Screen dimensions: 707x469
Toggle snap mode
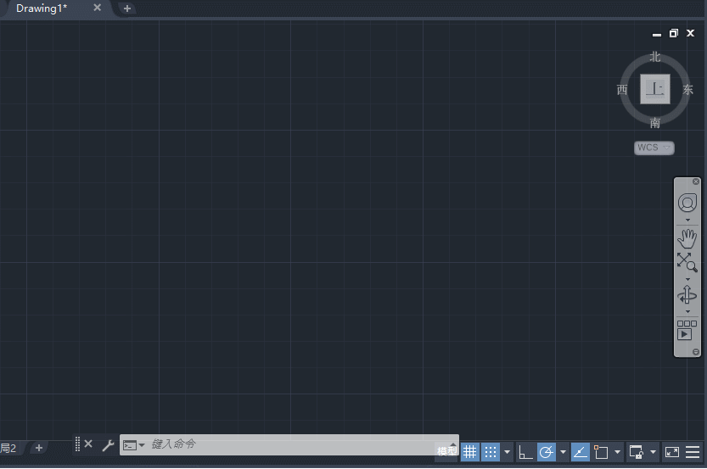click(x=491, y=452)
